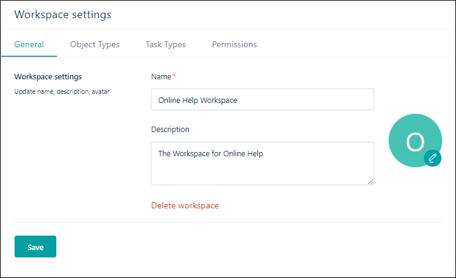Click the red required asterisk beside Name
Image resolution: width=456 pixels, height=278 pixels.
tap(174, 76)
